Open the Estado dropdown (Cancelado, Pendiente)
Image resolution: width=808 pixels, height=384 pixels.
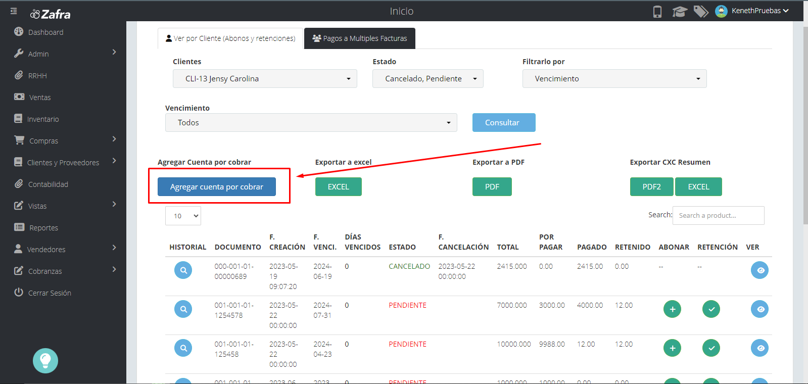pos(428,79)
